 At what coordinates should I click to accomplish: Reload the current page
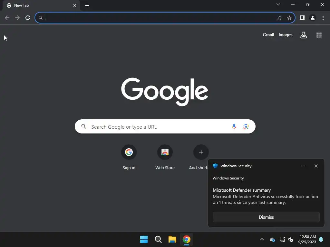pyautogui.click(x=28, y=18)
